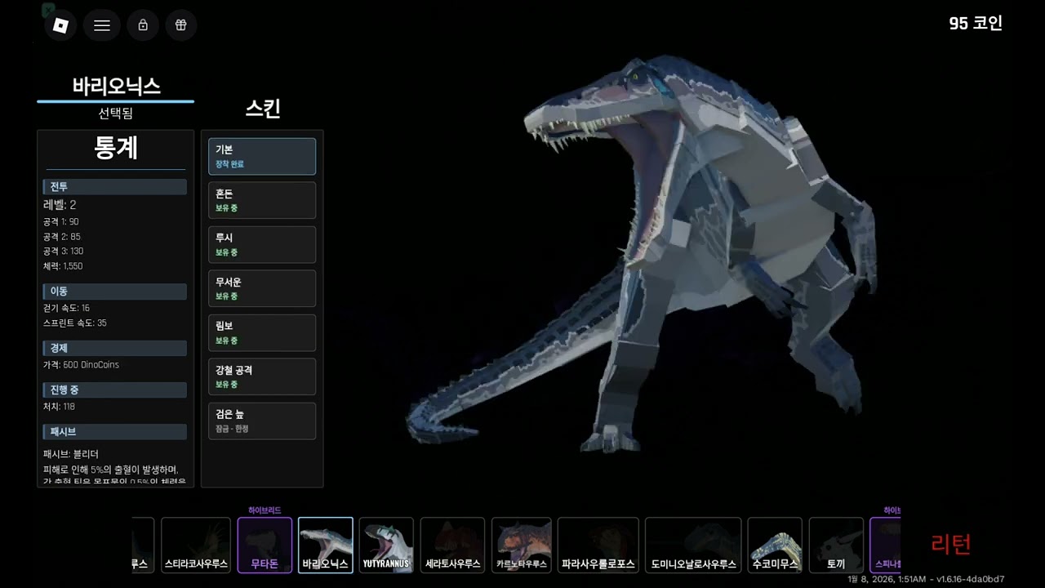Equip the 무서운 skin
This screenshot has height=588, width=1045.
tap(262, 288)
